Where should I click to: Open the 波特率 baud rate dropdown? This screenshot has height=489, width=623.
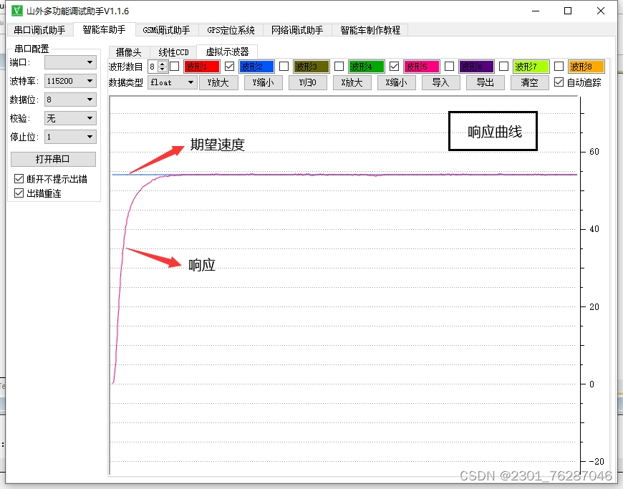click(x=69, y=81)
